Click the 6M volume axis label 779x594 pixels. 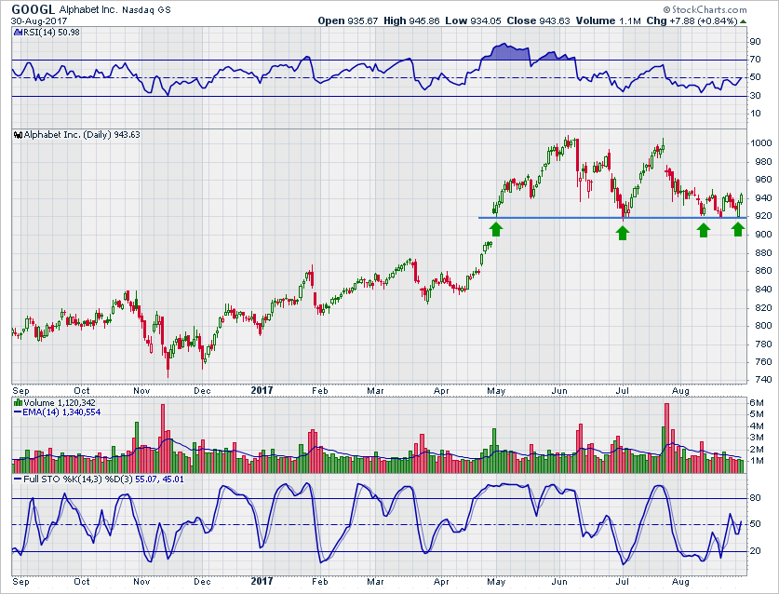[757, 402]
